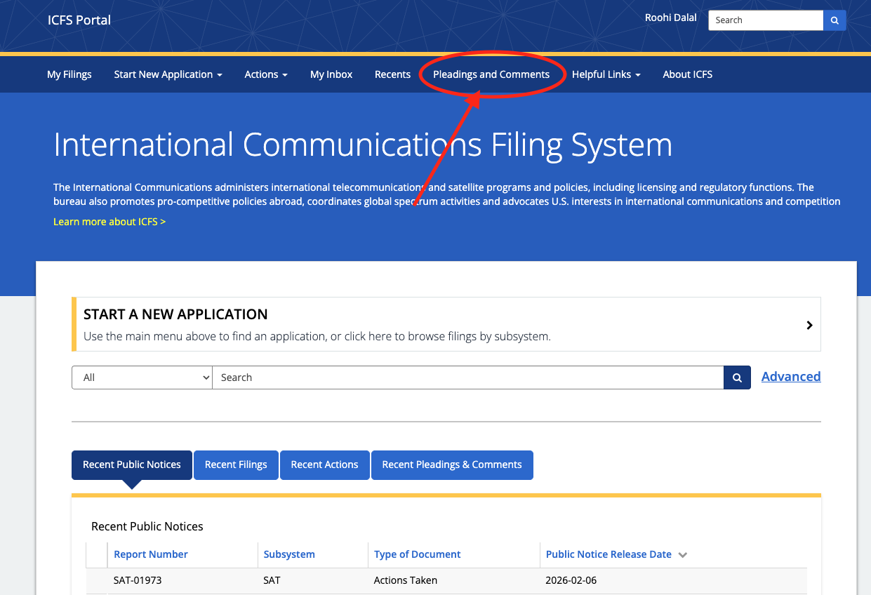Open Pleadings and Comments
This screenshot has width=871, height=595.
pos(491,74)
